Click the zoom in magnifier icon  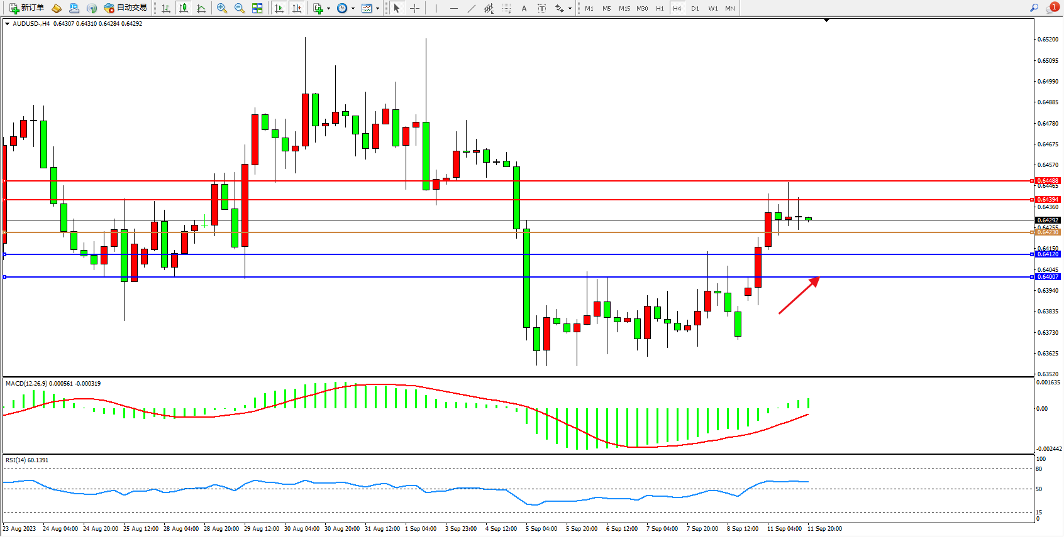click(222, 8)
